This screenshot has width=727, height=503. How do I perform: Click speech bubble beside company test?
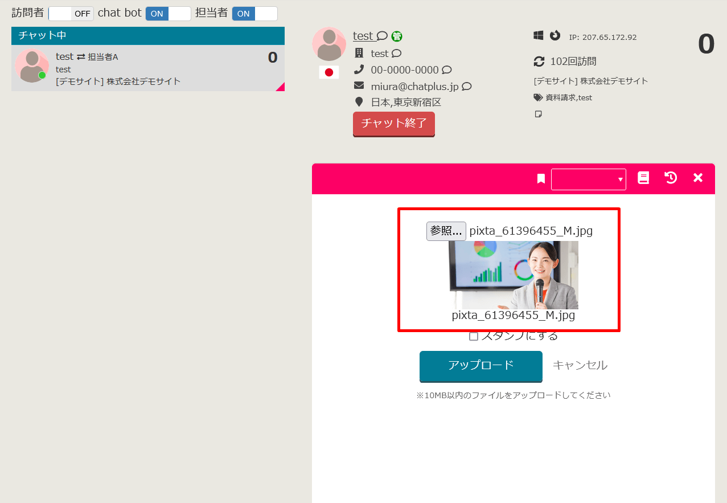[x=396, y=54]
